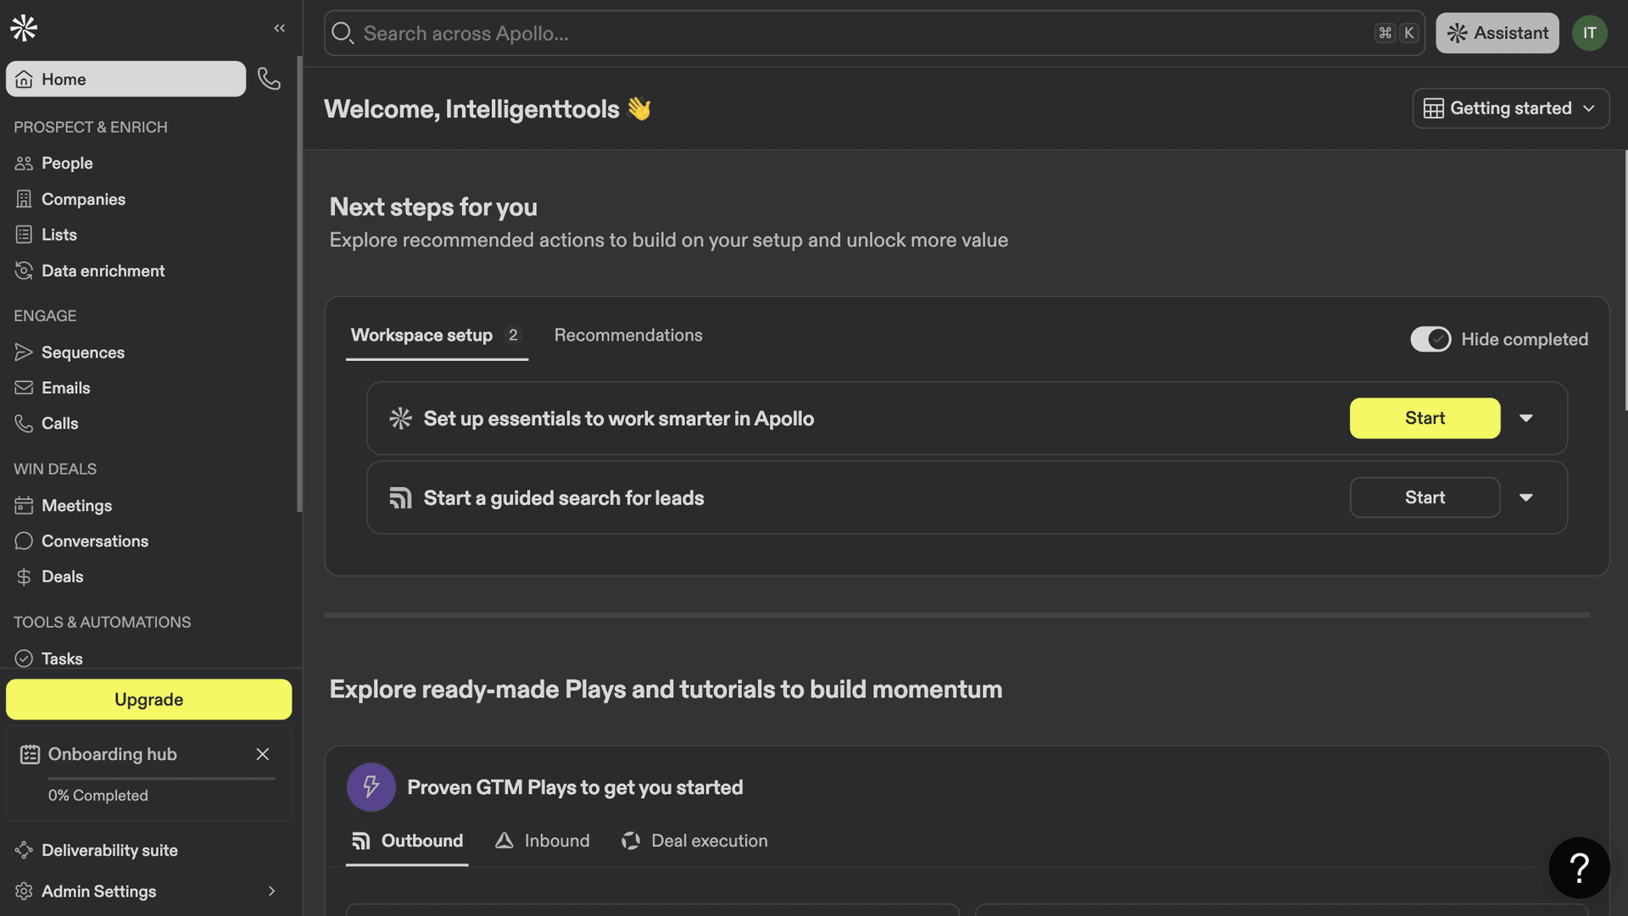Screen dimensions: 1628x916
Task: Click the Calls icon in the sidebar
Action: (x=24, y=423)
